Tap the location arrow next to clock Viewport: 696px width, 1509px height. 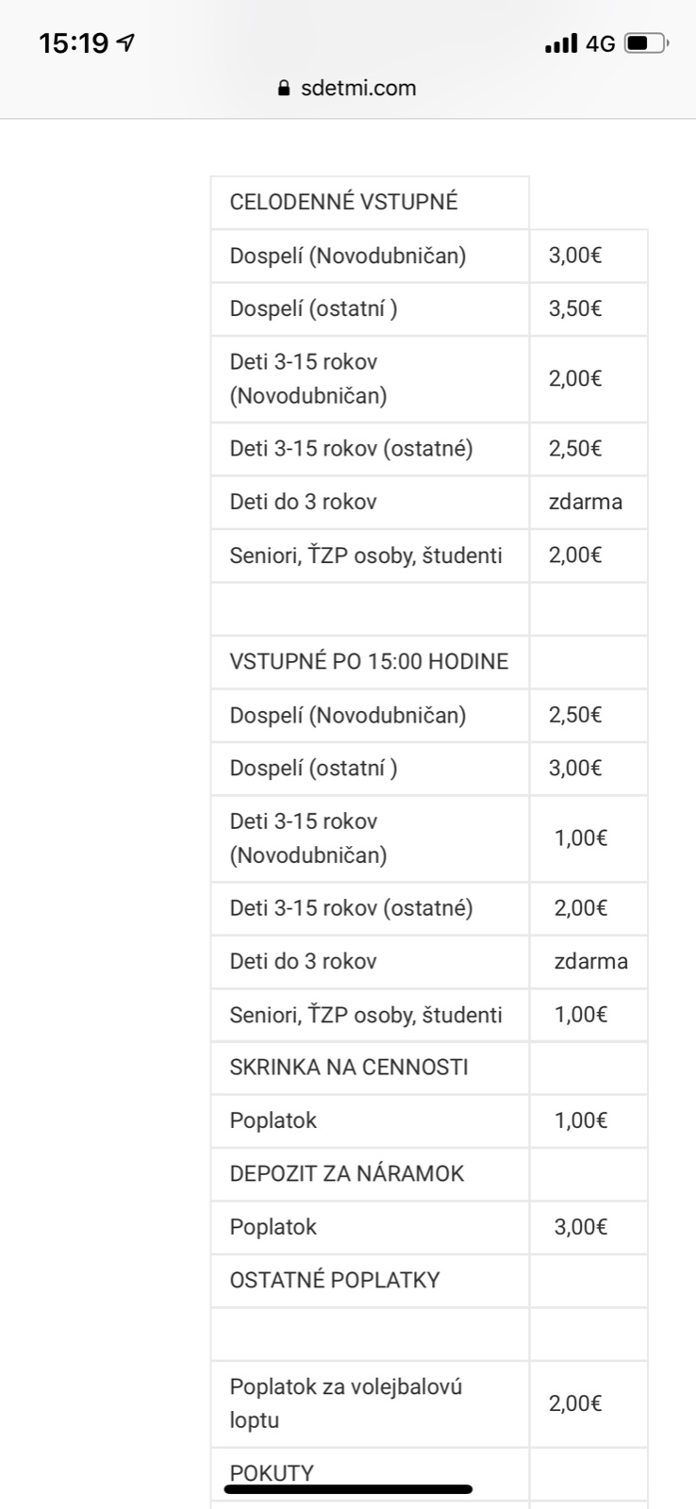pos(125,42)
